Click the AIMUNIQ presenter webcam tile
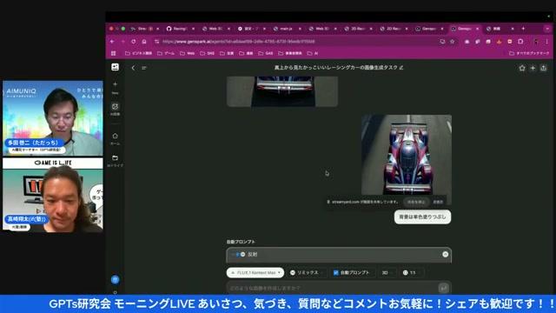Viewport: 556px width, 313px height. (53, 118)
